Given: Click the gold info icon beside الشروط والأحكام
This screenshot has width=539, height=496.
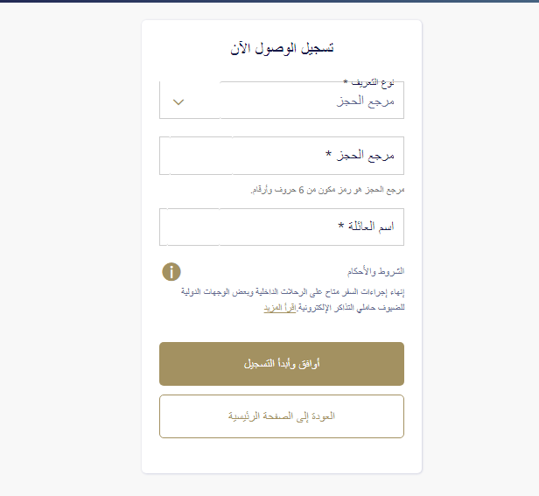Looking at the screenshot, I should (171, 272).
